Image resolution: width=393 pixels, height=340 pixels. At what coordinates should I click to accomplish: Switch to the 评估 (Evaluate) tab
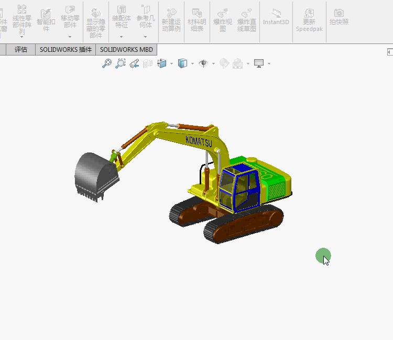21,50
